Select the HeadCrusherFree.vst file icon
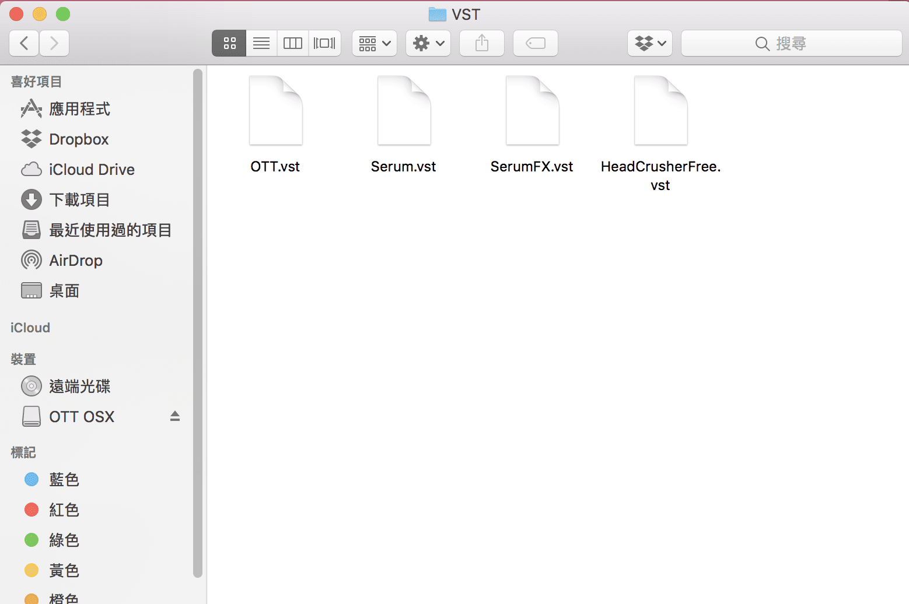 pos(660,110)
